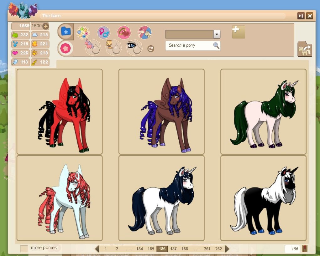
Task: Select the brown pegasus with purple mane
Action: 161,112
